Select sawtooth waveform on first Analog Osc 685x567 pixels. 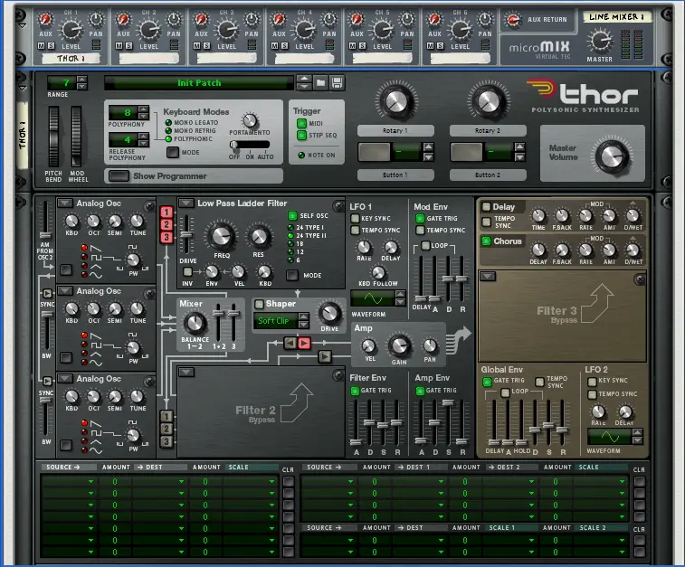pyautogui.click(x=84, y=248)
